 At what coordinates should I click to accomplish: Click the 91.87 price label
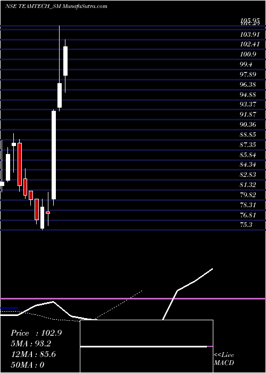click(248, 115)
